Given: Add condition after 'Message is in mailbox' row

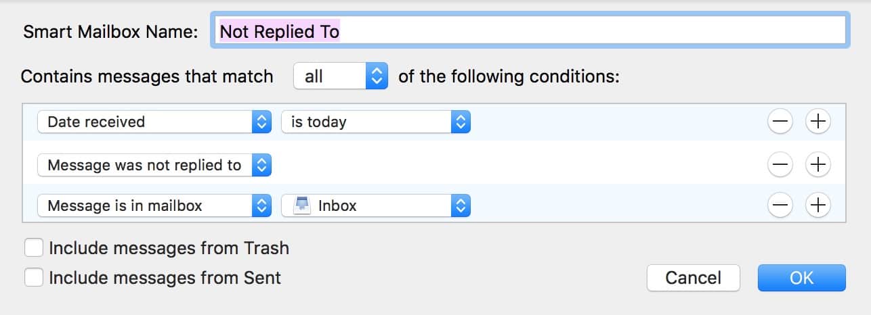Looking at the screenshot, I should coord(818,205).
